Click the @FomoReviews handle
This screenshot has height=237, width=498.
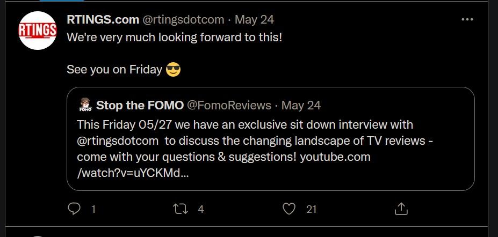click(x=229, y=105)
